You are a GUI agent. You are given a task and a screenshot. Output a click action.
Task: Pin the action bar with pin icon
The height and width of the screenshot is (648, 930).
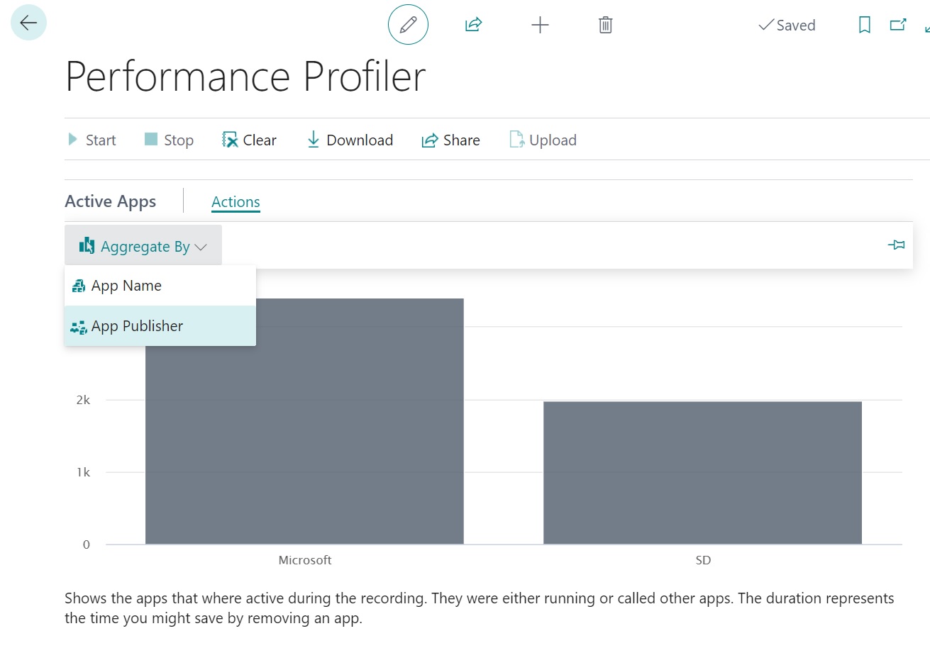[x=896, y=245]
